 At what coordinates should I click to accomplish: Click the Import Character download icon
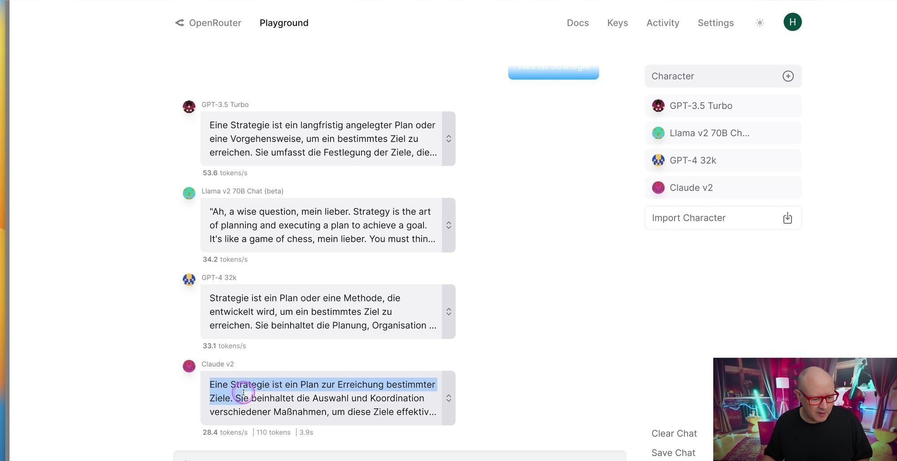click(x=788, y=218)
